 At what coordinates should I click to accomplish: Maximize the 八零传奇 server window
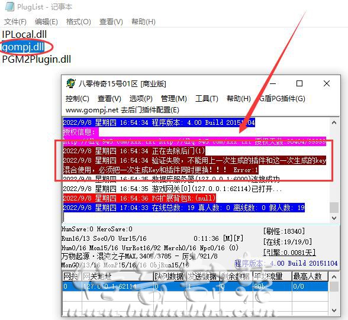[x=299, y=83]
